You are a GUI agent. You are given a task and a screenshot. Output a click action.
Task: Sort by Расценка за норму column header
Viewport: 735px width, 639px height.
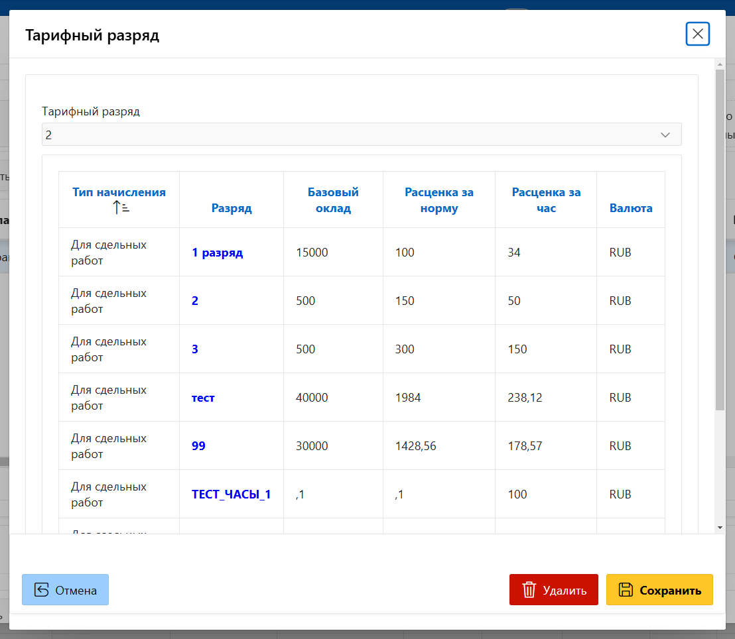[x=438, y=200]
